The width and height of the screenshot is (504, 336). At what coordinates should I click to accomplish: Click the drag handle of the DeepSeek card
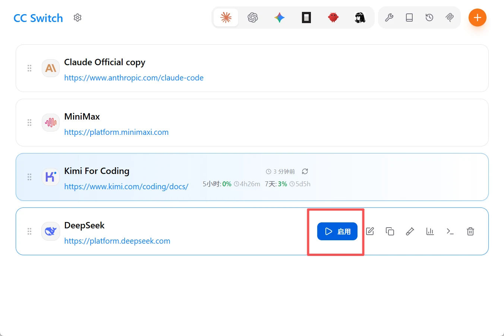[x=29, y=231]
